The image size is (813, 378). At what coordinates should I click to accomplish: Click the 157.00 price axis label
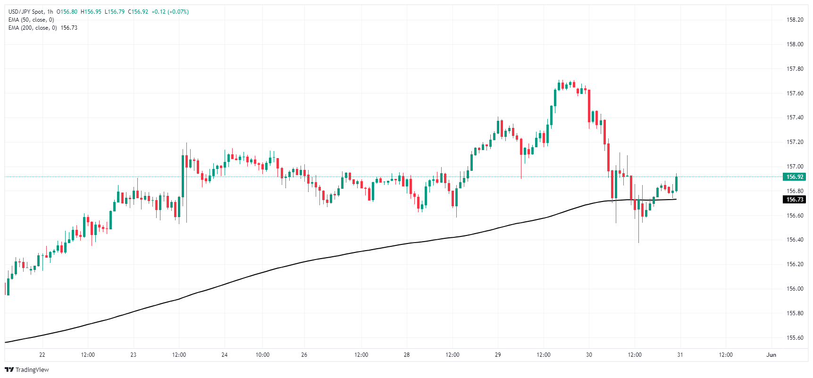point(795,167)
